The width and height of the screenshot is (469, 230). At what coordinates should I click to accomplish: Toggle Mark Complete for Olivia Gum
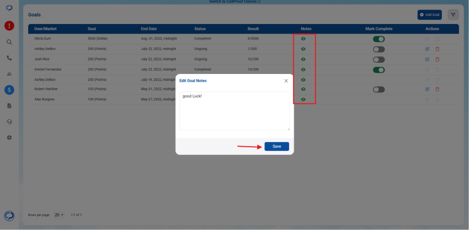pos(379,39)
